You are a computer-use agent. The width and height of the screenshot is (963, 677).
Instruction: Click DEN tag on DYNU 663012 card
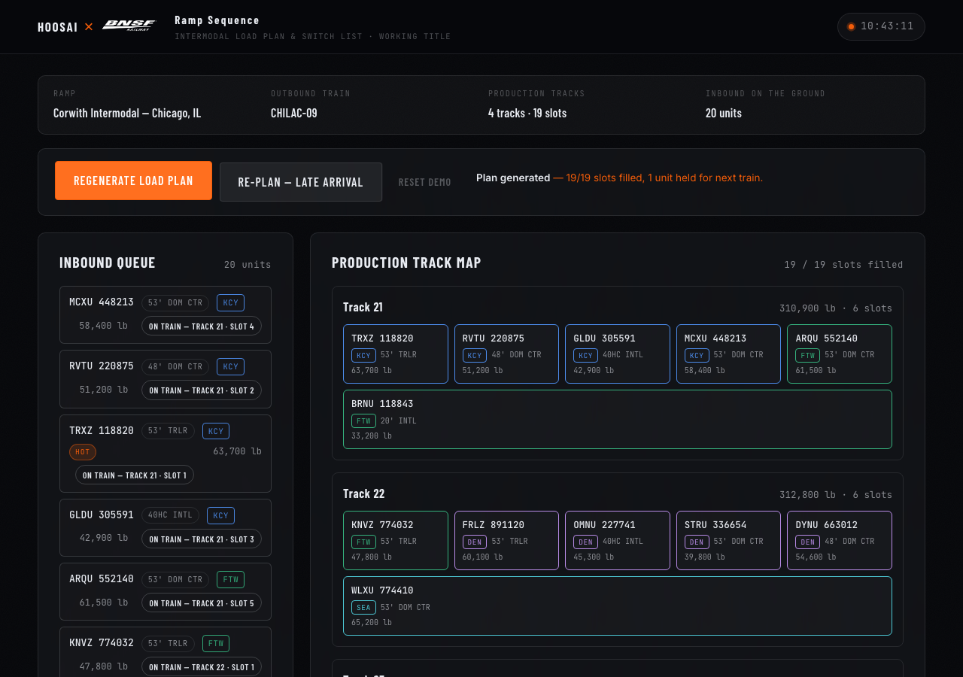807,542
